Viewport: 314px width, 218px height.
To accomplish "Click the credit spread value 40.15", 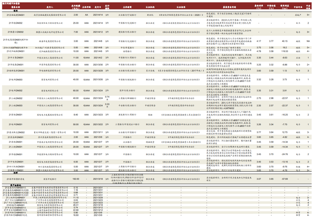I will point(284,41).
